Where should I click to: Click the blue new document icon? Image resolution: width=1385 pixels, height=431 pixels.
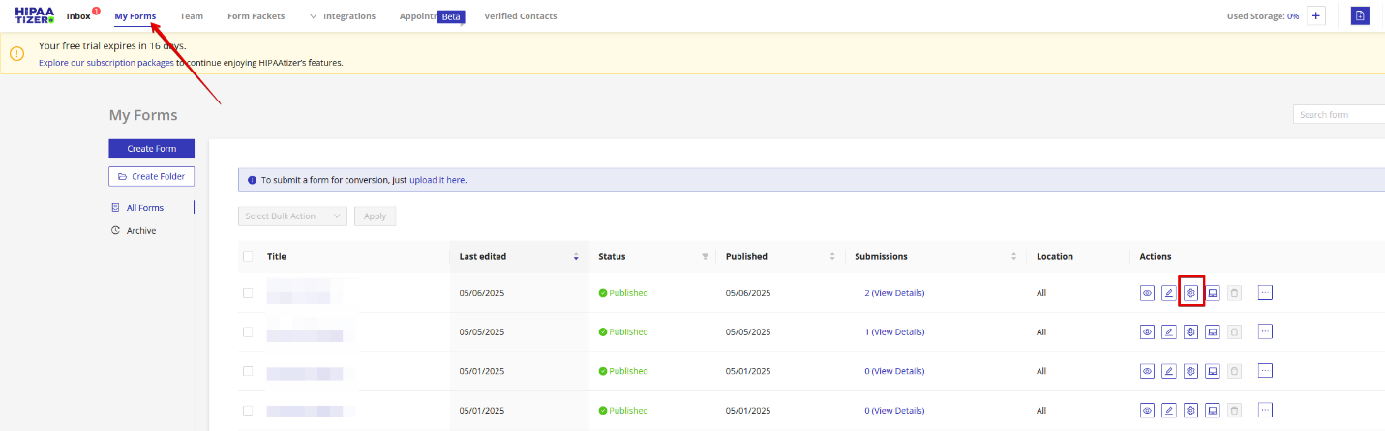1360,16
